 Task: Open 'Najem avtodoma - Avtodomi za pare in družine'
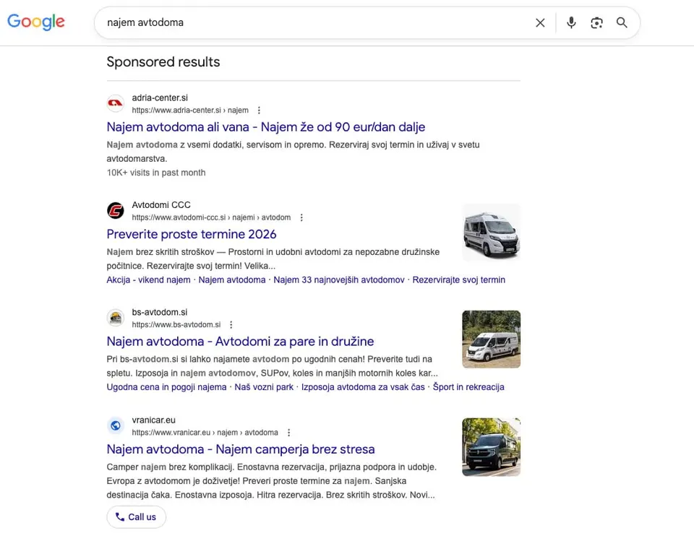(x=240, y=341)
